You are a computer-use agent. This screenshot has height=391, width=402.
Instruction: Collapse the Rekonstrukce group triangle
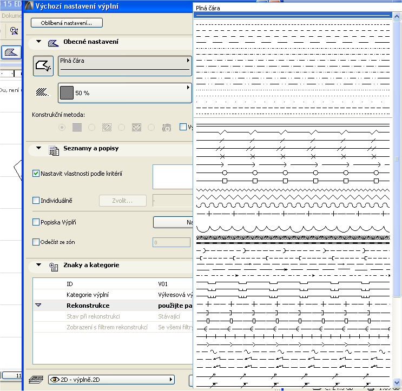tap(38, 305)
